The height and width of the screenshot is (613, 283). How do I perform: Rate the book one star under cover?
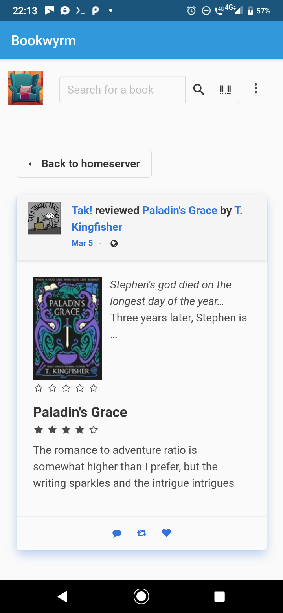(39, 389)
